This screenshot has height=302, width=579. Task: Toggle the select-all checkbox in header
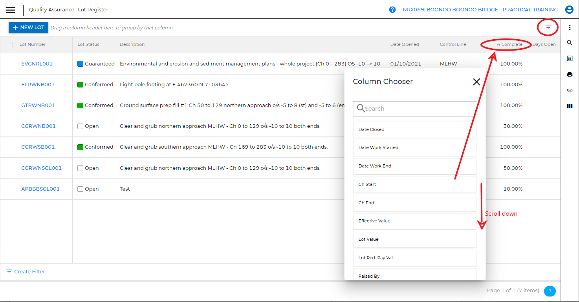click(10, 45)
